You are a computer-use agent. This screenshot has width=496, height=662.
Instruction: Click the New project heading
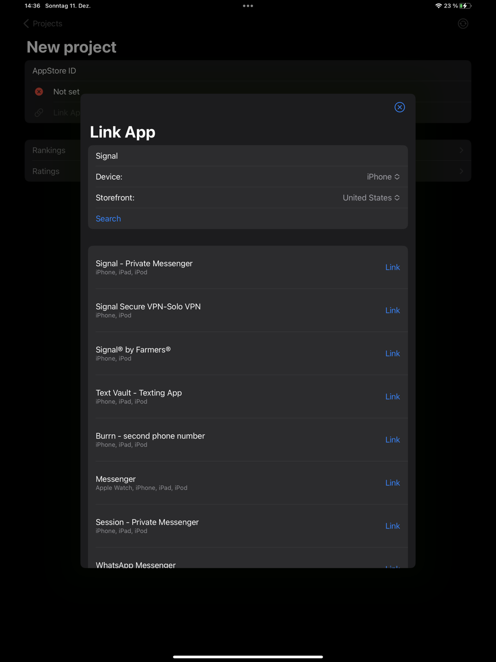coord(71,47)
